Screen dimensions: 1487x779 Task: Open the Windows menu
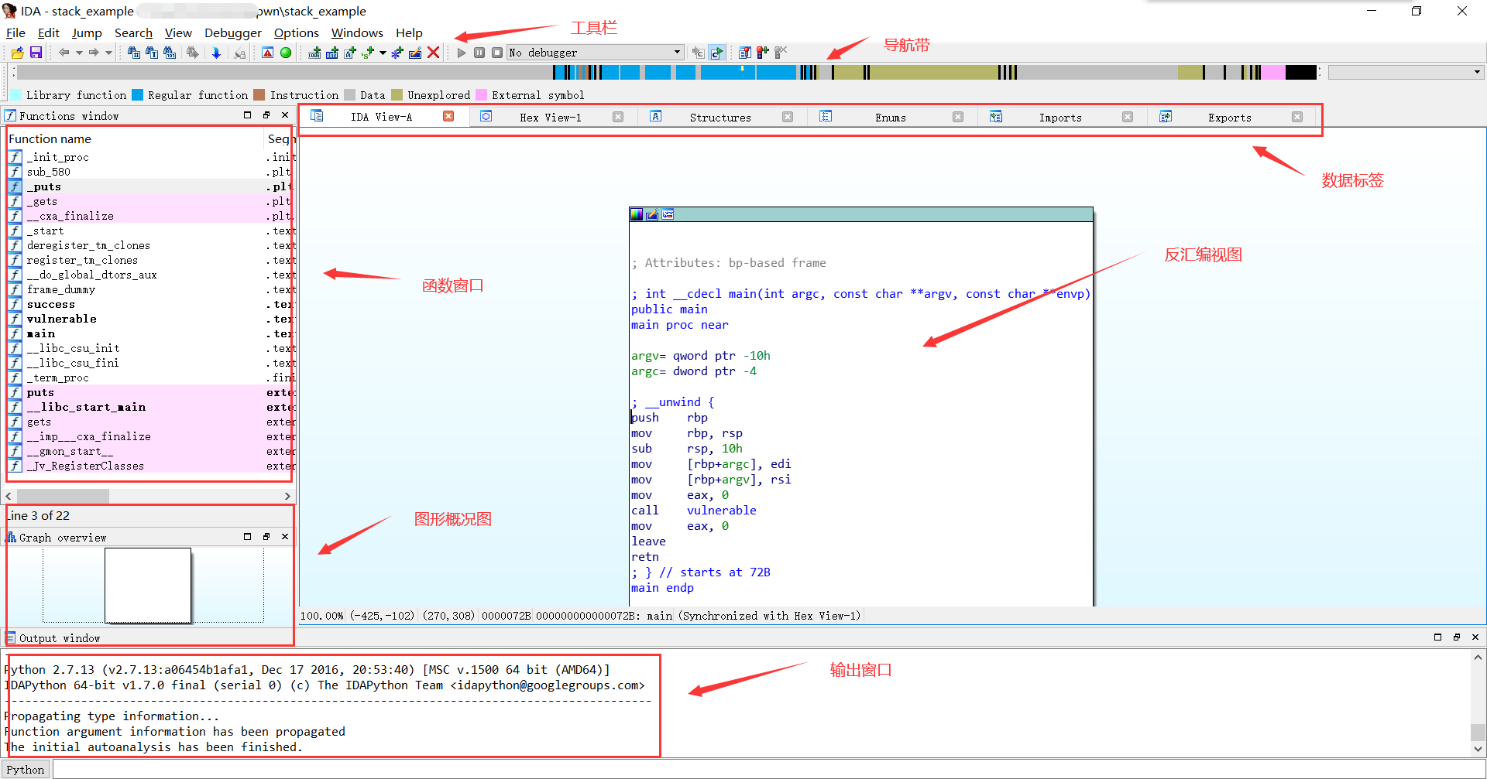coord(357,32)
